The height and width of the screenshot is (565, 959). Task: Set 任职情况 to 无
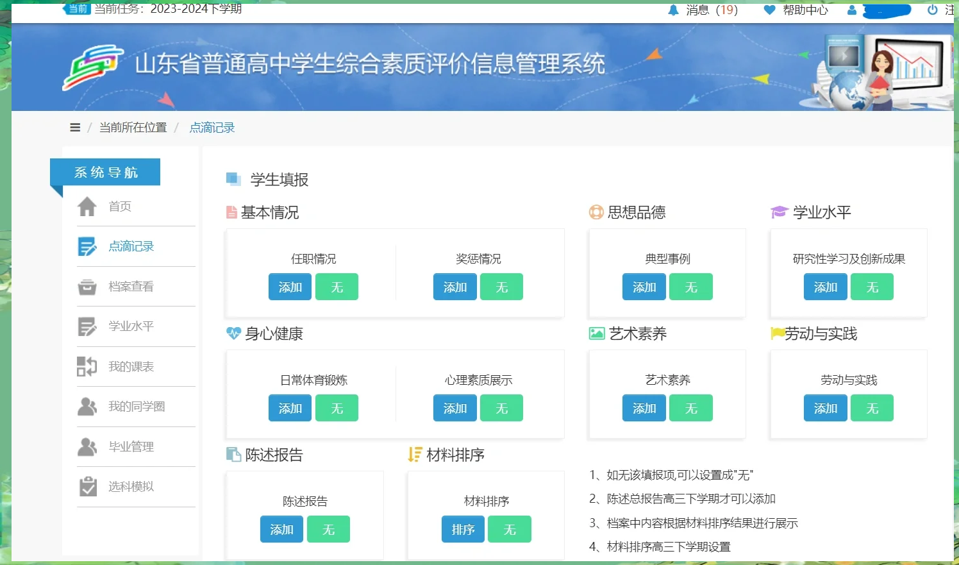337,287
